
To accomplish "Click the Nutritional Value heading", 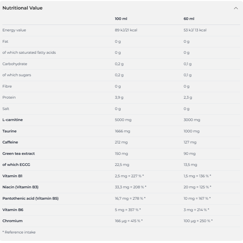I will (22, 8).
